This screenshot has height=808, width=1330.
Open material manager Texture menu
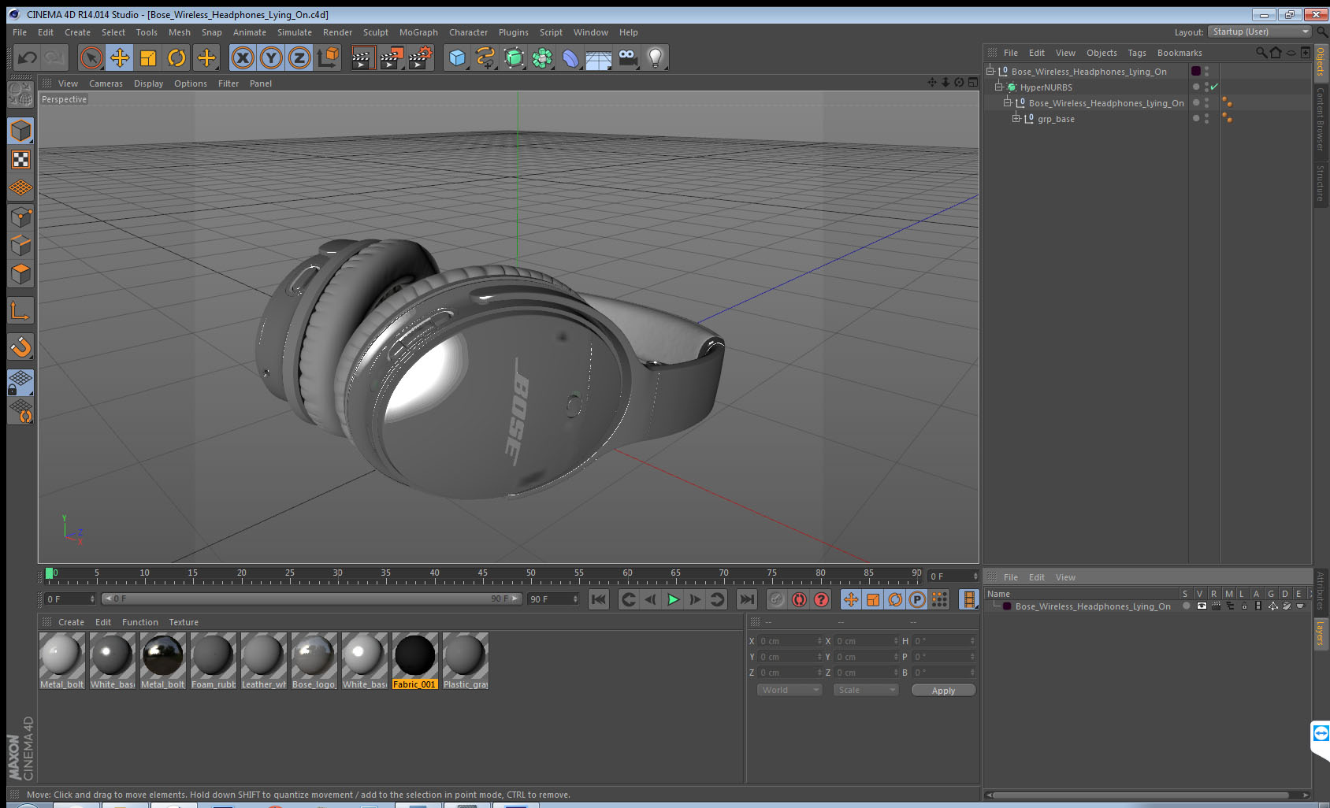point(184,622)
